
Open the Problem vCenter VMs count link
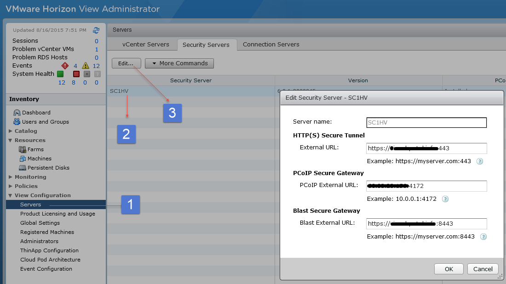(x=97, y=49)
